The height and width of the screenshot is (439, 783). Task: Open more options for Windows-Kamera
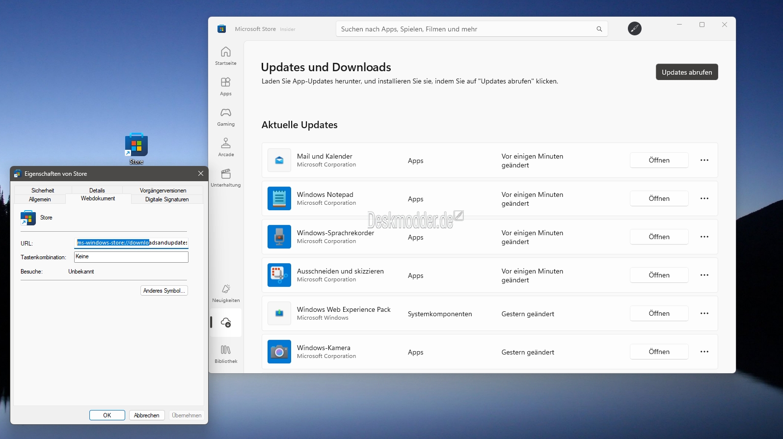[x=704, y=352]
